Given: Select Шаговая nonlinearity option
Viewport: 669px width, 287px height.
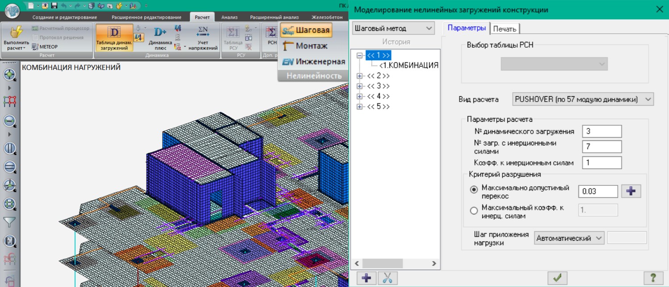Looking at the screenshot, I should (x=306, y=30).
